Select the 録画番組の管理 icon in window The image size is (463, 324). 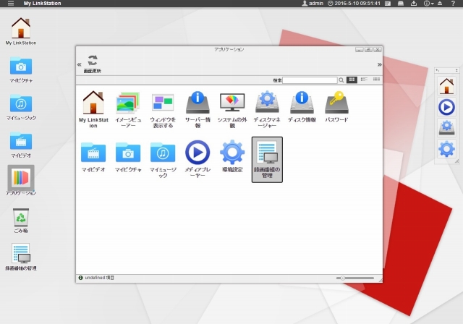pos(267,158)
